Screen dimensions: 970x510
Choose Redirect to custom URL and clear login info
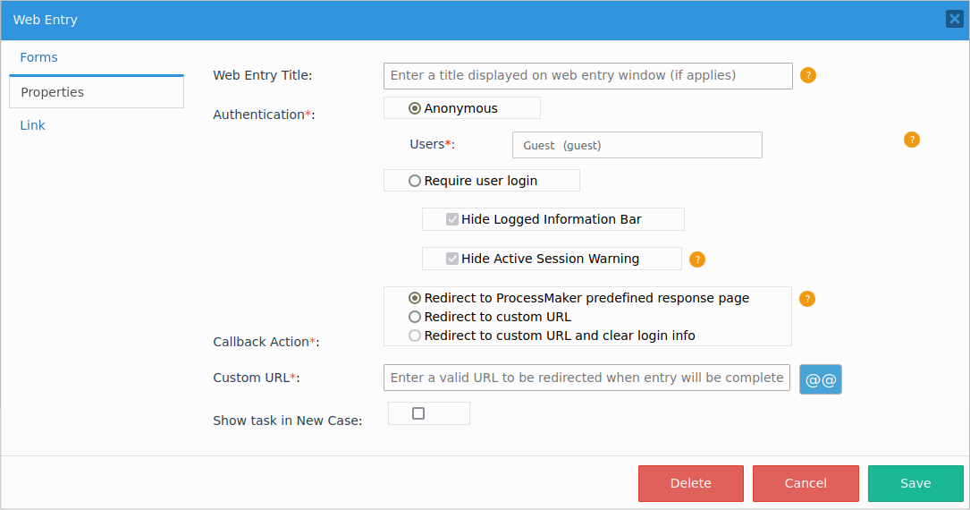point(415,336)
